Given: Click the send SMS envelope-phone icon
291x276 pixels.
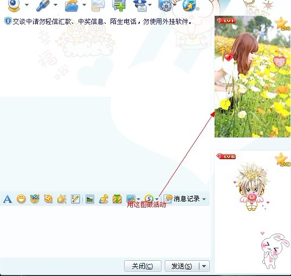Looking at the screenshot, I should point(98,5).
